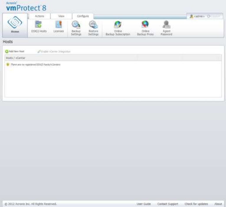Click Check for updates
This screenshot has width=226, height=207.
tap(196, 204)
